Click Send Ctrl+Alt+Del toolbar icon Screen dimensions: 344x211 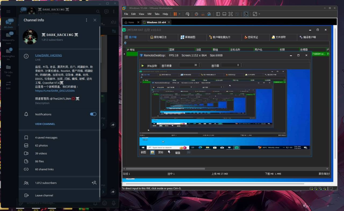click(x=188, y=14)
